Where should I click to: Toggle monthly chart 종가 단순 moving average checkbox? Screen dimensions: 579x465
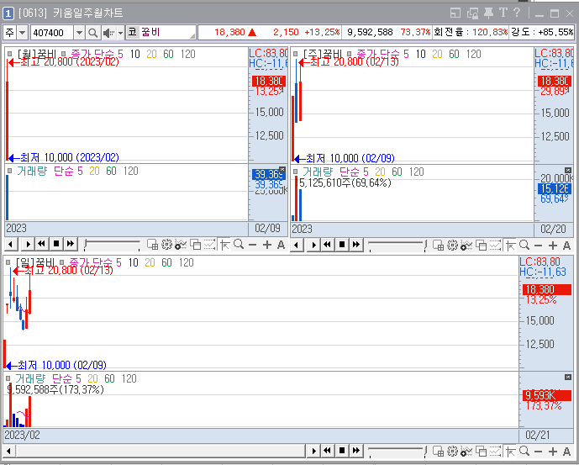coord(64,54)
